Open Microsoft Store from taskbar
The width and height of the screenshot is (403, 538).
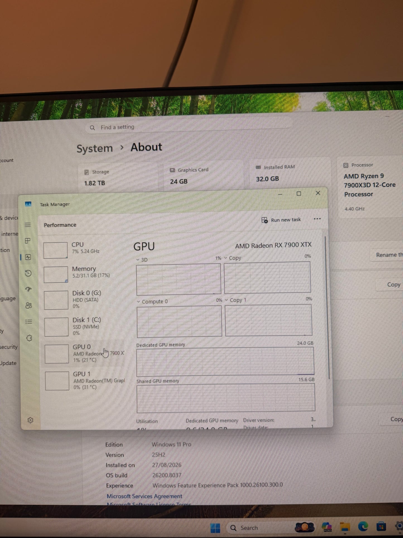click(x=381, y=527)
